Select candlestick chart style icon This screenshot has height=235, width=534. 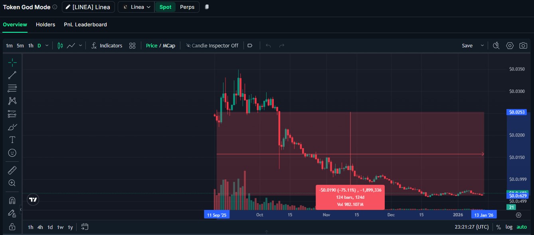(x=60, y=46)
